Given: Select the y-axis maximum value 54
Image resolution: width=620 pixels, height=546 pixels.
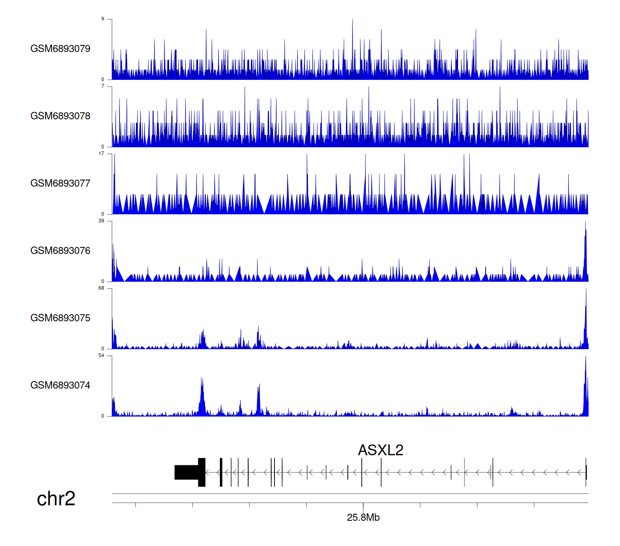Looking at the screenshot, I should pos(101,356).
